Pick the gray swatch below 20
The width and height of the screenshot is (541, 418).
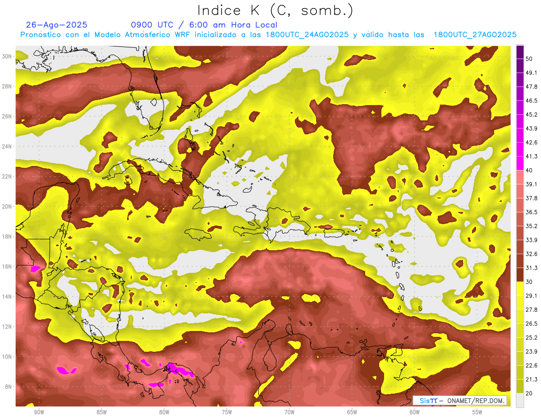pos(520,400)
